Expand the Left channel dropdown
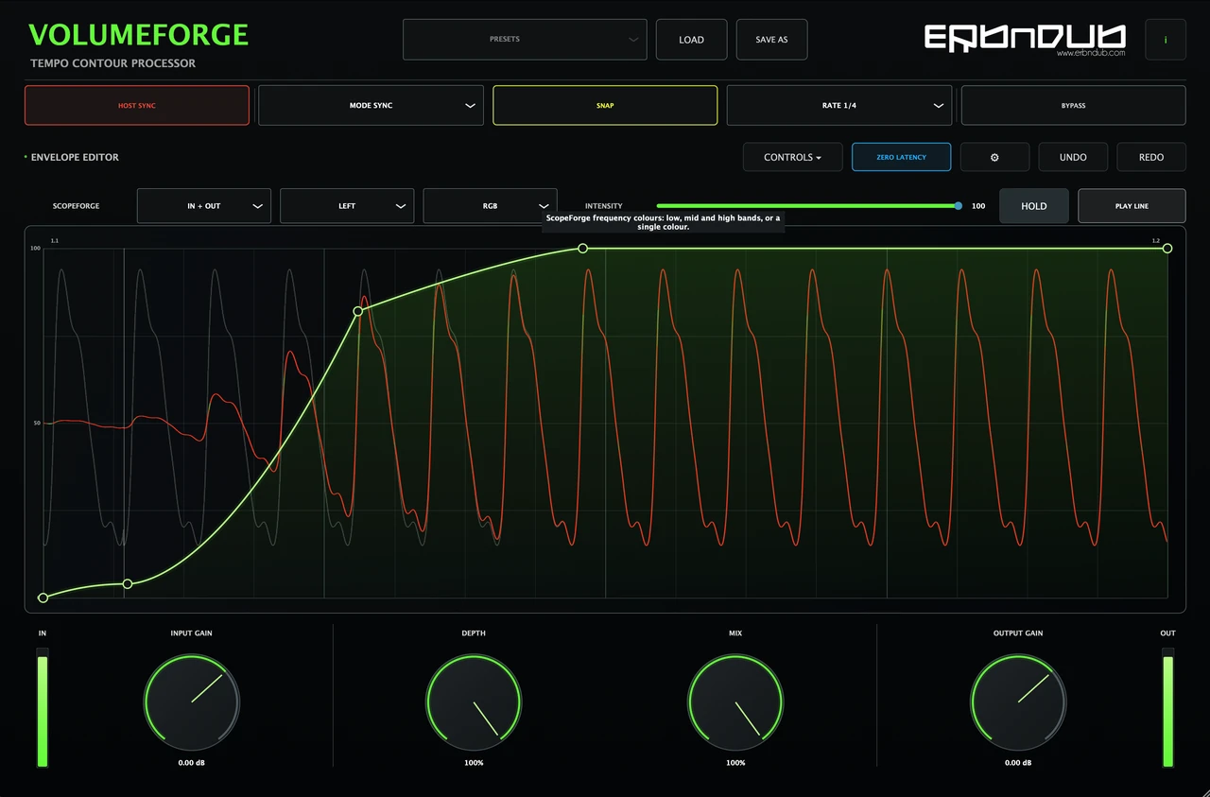1210x797 pixels. point(347,206)
